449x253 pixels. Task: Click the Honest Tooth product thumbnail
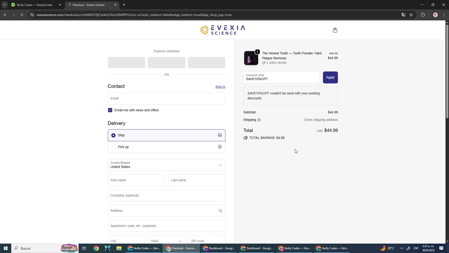251,58
